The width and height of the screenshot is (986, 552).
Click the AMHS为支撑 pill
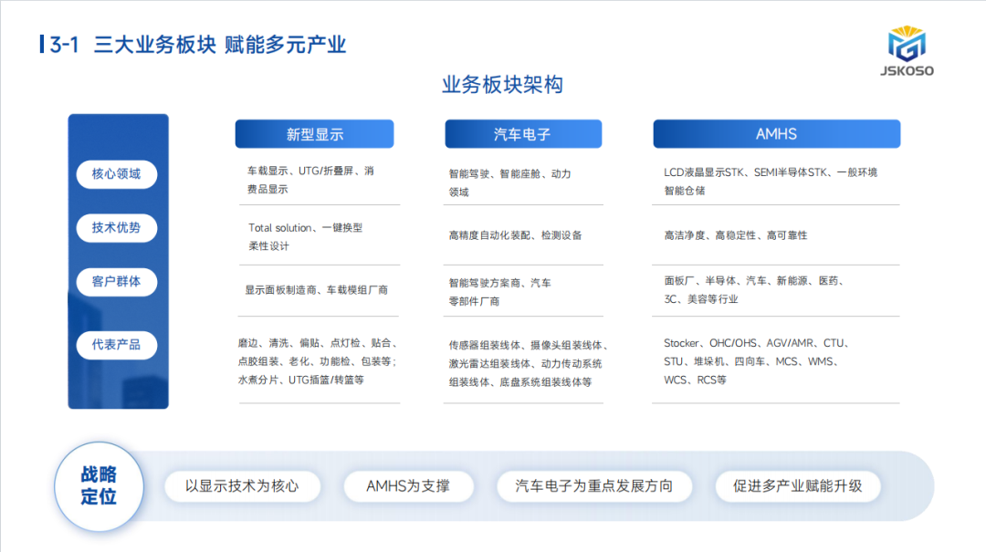pyautogui.click(x=408, y=486)
